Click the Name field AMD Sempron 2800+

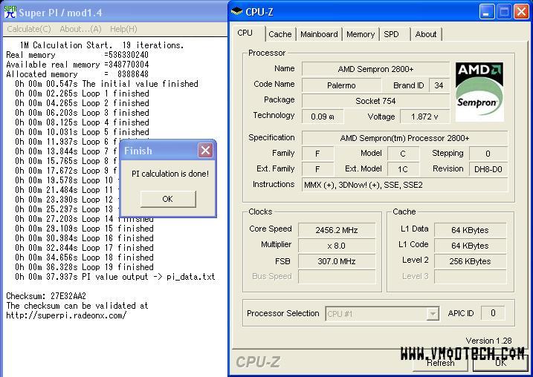click(x=375, y=69)
